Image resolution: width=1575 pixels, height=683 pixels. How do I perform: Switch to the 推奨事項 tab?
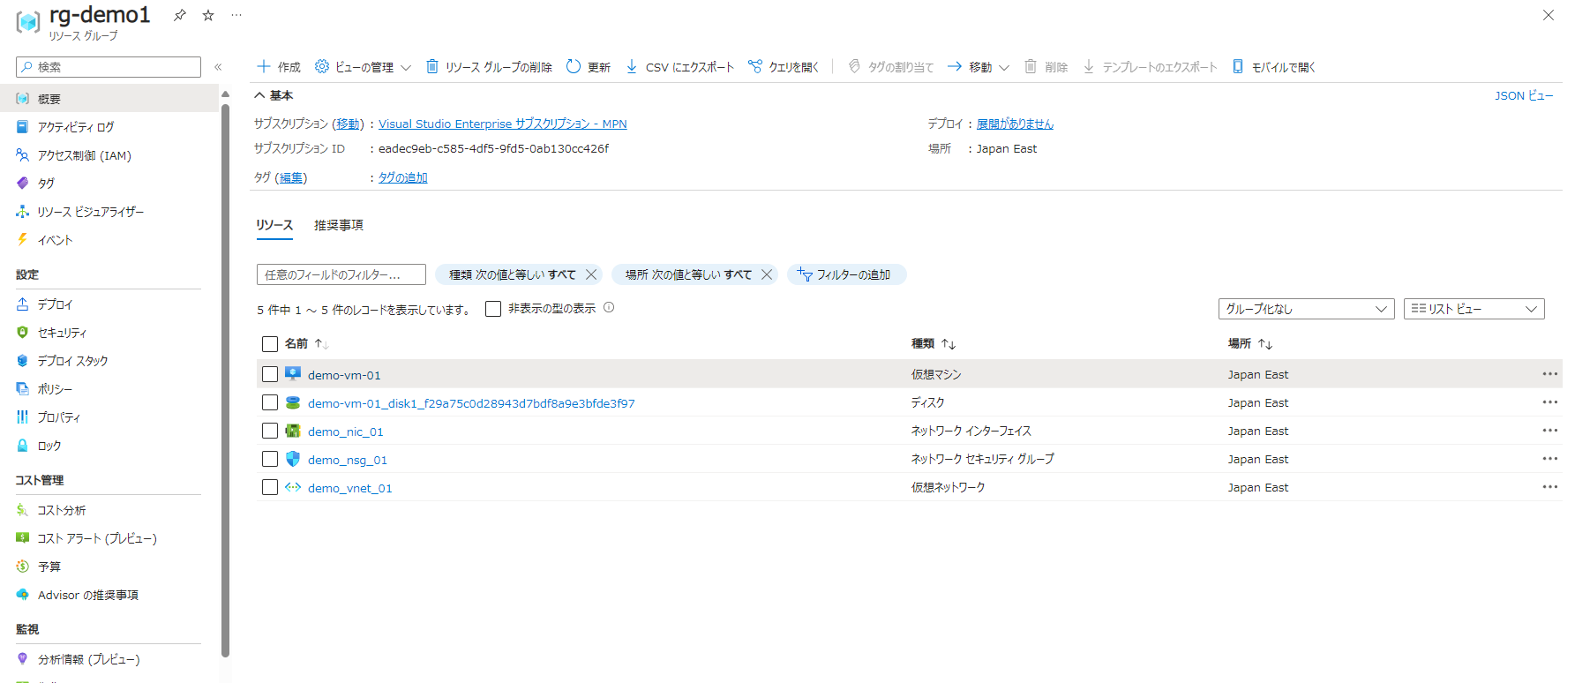[339, 225]
